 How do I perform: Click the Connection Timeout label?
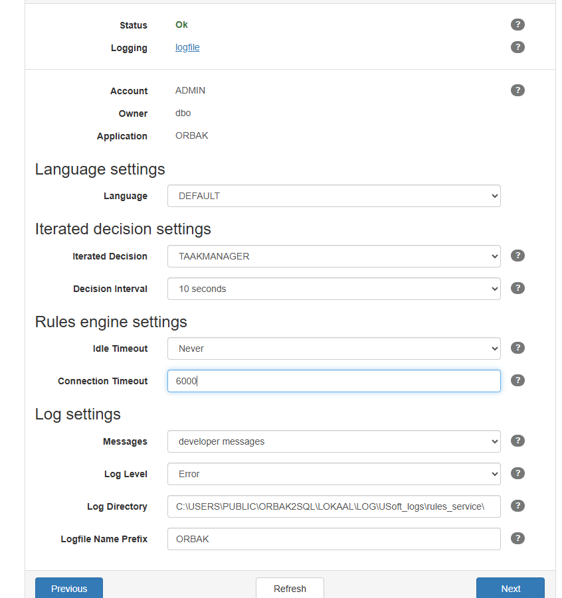pos(103,381)
